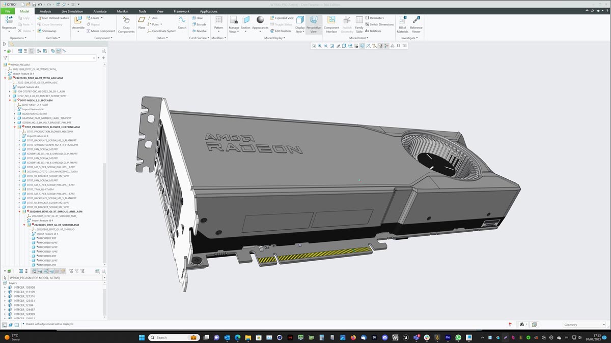This screenshot has height=343, width=611.
Task: Select the Drag Components tool
Action: [126, 24]
